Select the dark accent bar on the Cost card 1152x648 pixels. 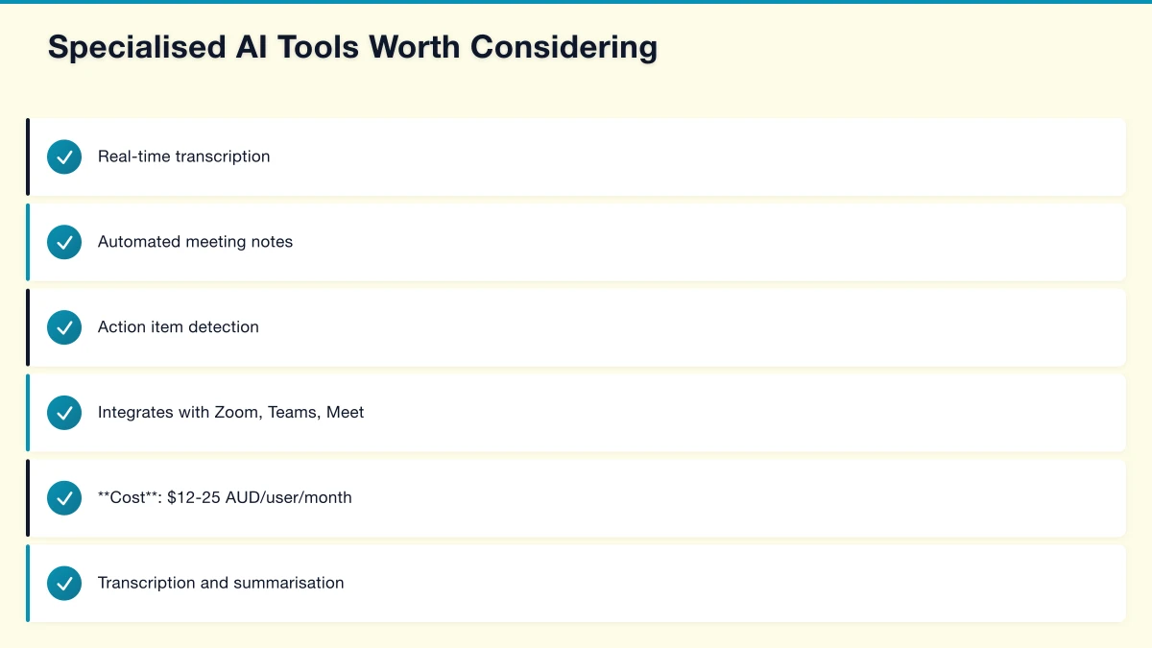click(x=28, y=498)
